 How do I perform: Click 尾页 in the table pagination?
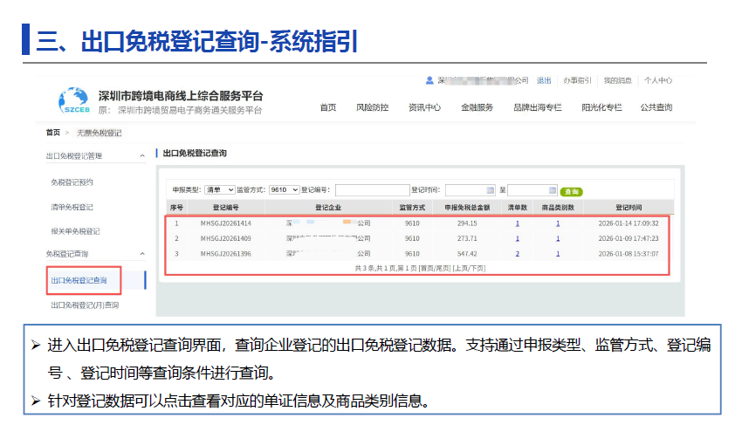[443, 269]
